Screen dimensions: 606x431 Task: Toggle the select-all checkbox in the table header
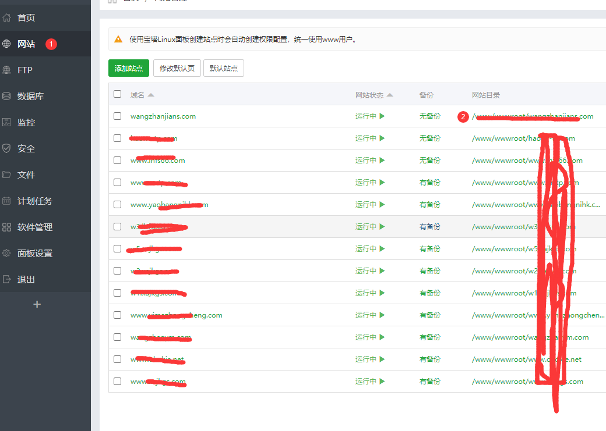pos(117,94)
